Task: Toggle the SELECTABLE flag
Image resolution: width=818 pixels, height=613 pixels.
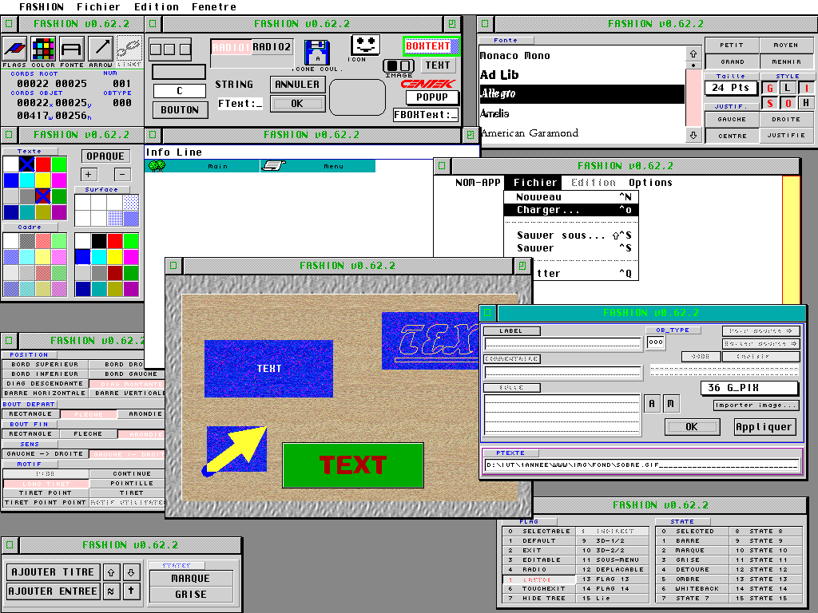Action: 539,531
